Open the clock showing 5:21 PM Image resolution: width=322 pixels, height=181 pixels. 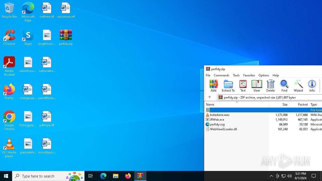point(300,176)
